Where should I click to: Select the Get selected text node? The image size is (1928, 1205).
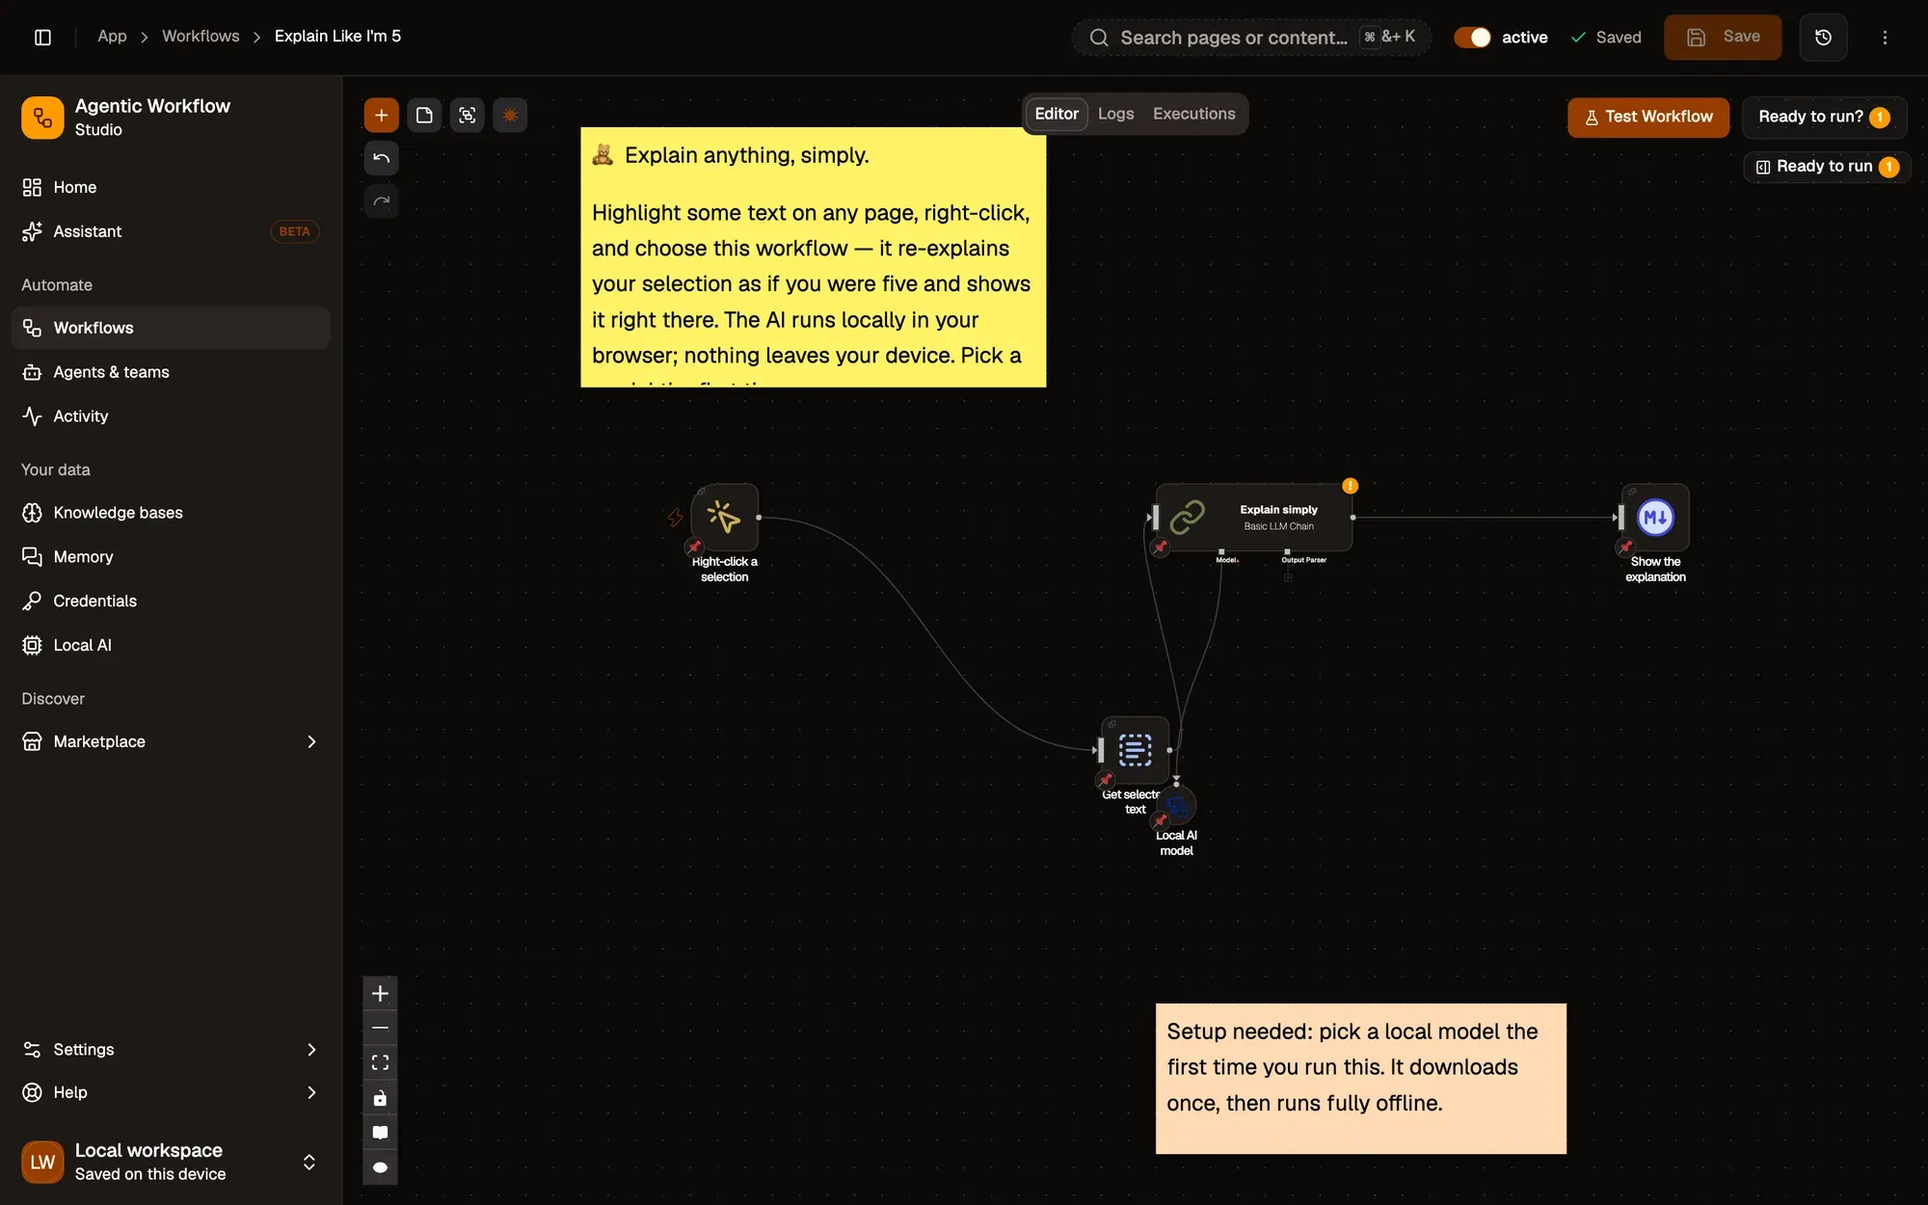pyautogui.click(x=1136, y=750)
